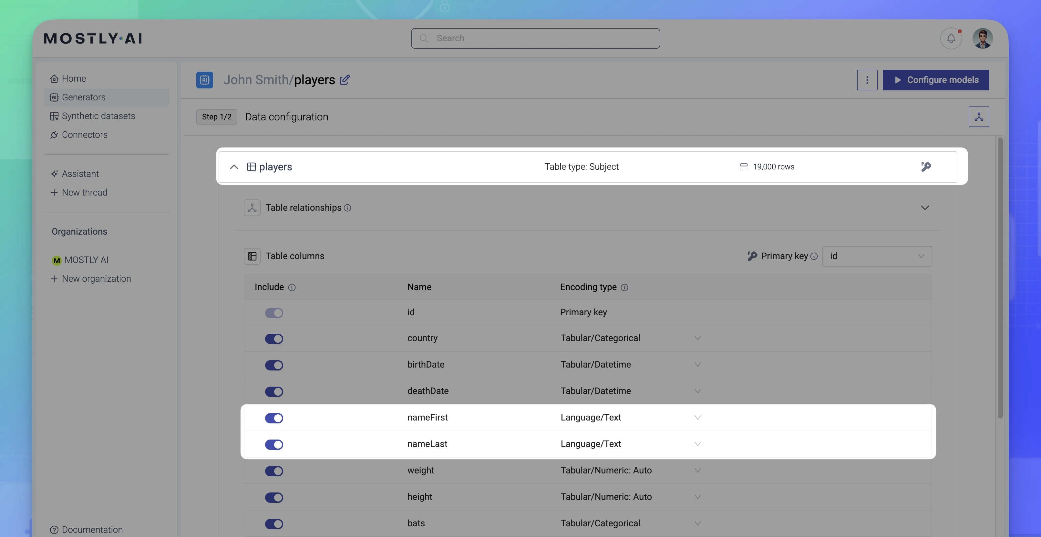Viewport: 1041px width, 537px height.
Task: Select the MOSTLY AI organization
Action: coord(80,260)
